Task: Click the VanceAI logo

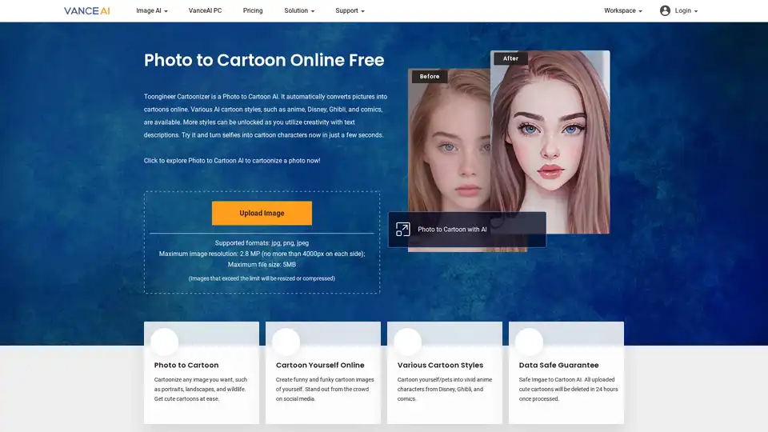Action: point(86,11)
